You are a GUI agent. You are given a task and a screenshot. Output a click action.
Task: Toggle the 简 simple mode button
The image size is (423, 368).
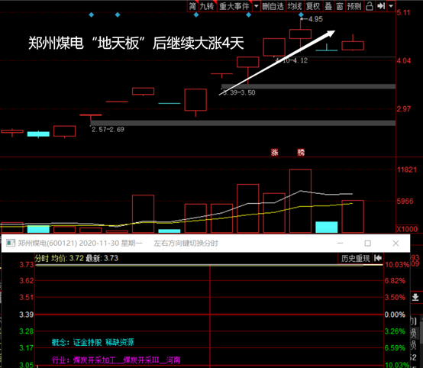192,6
